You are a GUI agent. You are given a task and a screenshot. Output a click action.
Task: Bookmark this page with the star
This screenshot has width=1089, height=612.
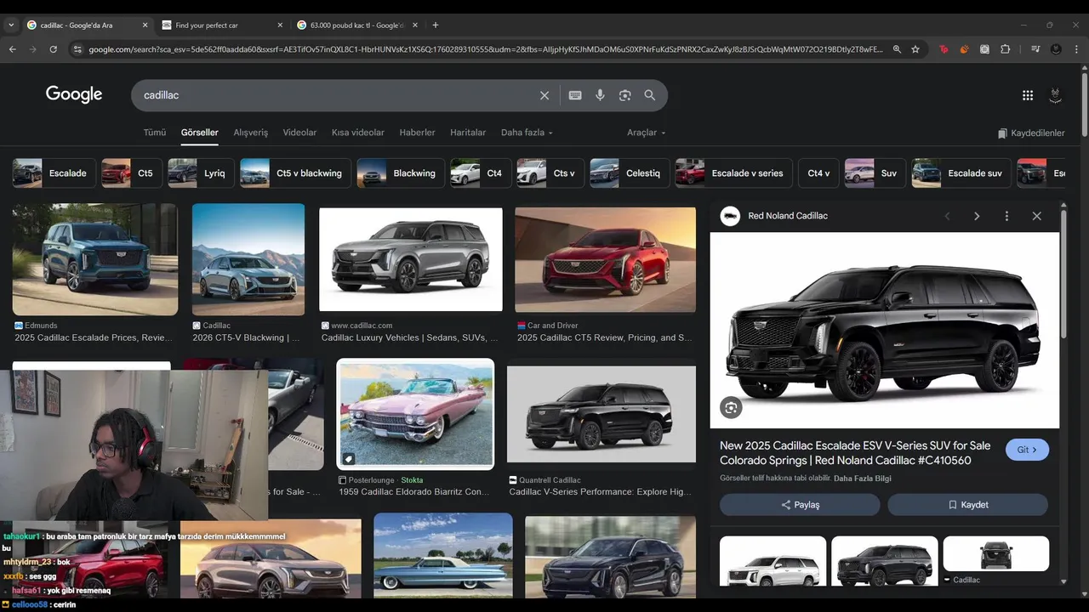click(x=915, y=49)
